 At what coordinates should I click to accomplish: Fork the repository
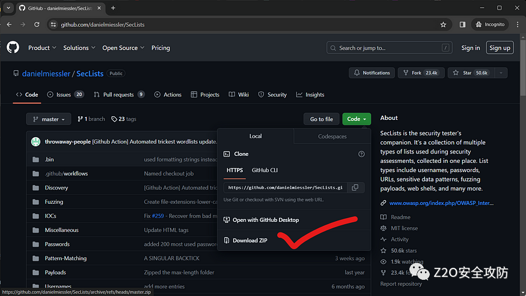click(421, 73)
